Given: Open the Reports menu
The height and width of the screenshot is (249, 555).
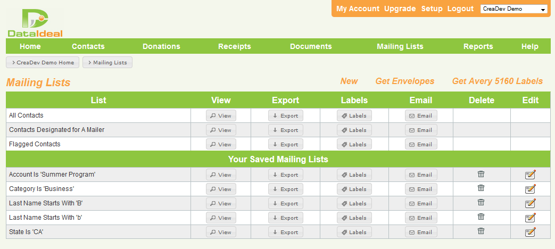Looking at the screenshot, I should tap(478, 46).
